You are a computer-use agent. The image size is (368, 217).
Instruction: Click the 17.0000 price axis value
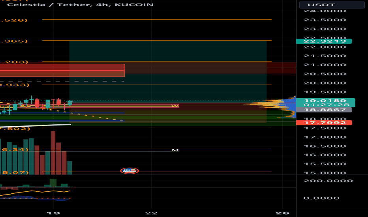coord(325,137)
